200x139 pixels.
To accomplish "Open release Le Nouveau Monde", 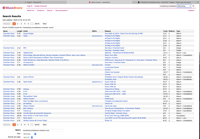I will pyautogui.click(x=112, y=67).
